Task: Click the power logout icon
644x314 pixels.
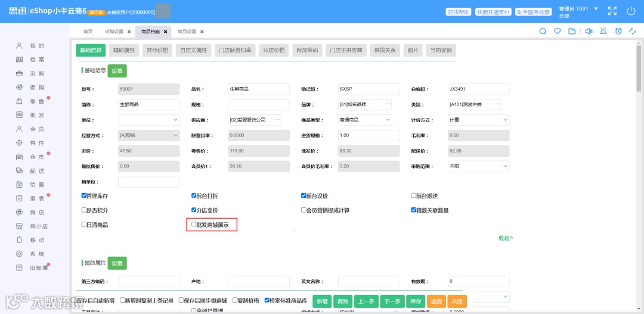Action: [x=631, y=11]
